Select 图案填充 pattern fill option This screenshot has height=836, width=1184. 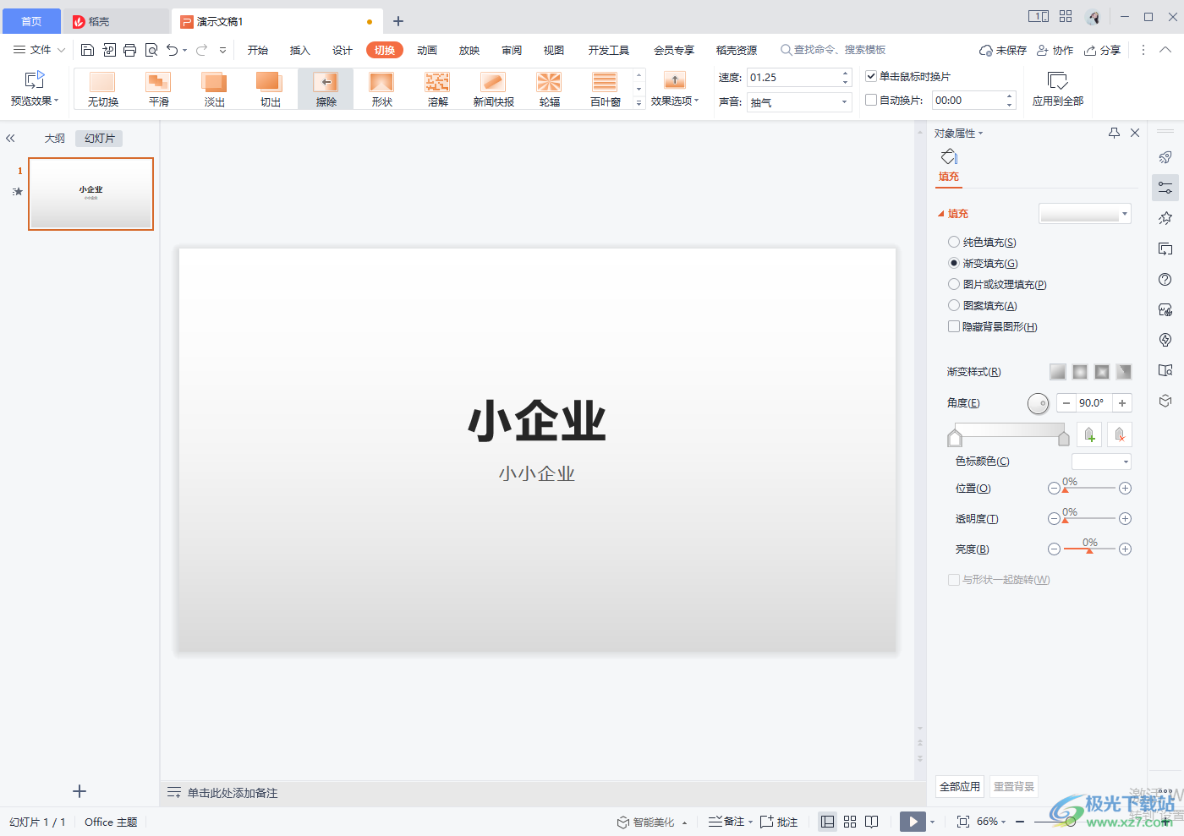[983, 306]
